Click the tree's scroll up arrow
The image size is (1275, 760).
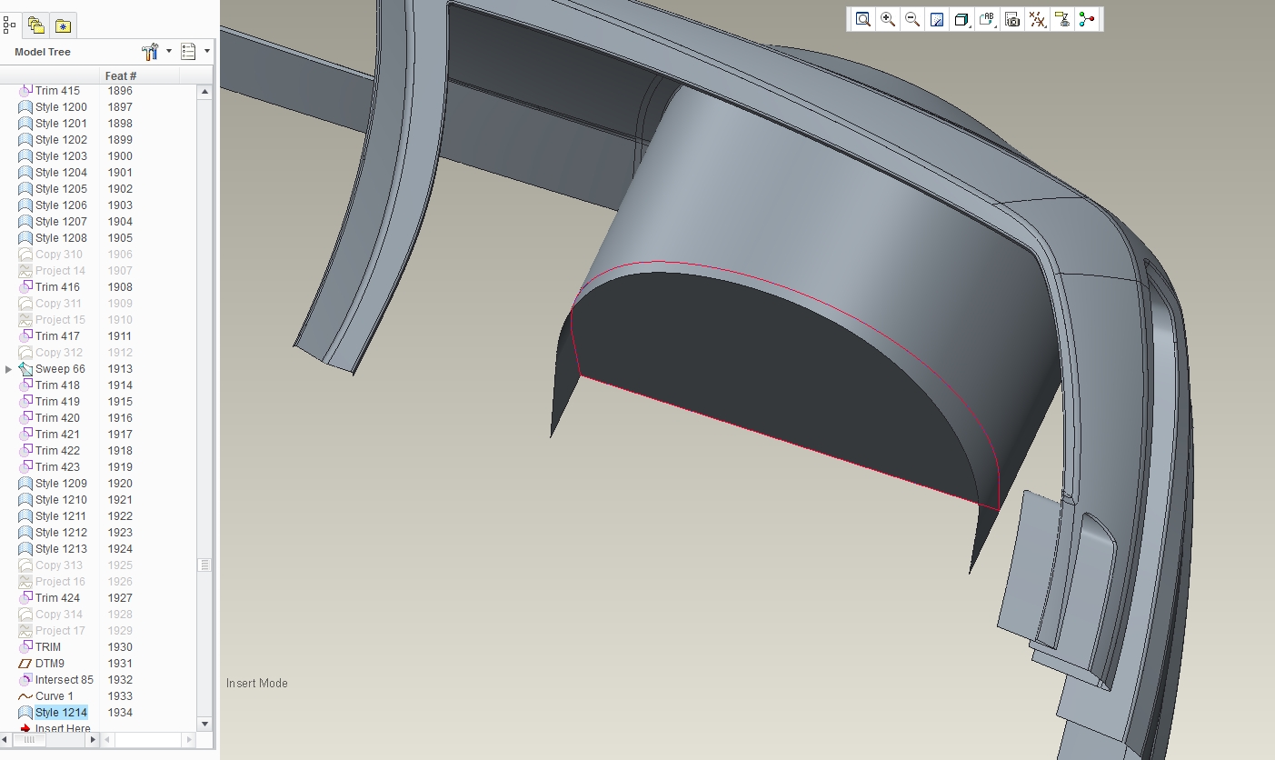205,91
